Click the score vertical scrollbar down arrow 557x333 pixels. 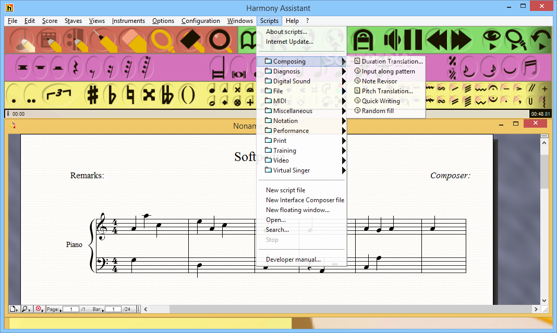544,301
